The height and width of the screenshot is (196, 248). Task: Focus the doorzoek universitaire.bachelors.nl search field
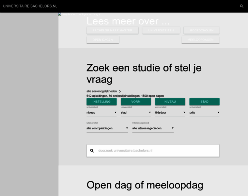click(153, 151)
